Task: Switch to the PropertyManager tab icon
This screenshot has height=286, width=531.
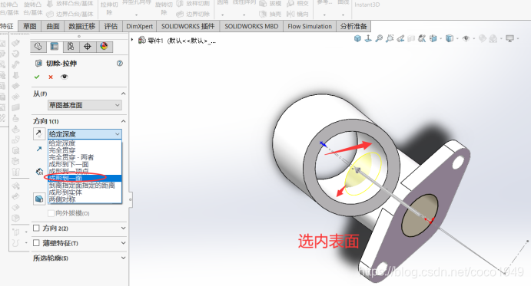Action: pos(55,47)
